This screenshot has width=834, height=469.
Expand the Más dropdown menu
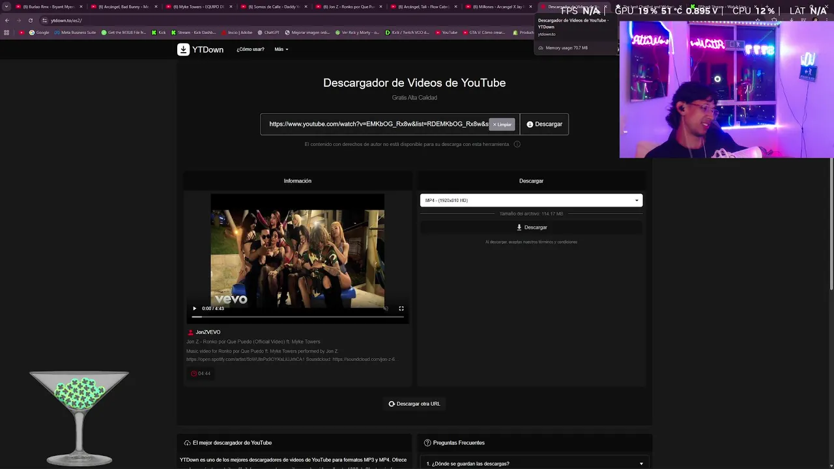click(x=281, y=50)
